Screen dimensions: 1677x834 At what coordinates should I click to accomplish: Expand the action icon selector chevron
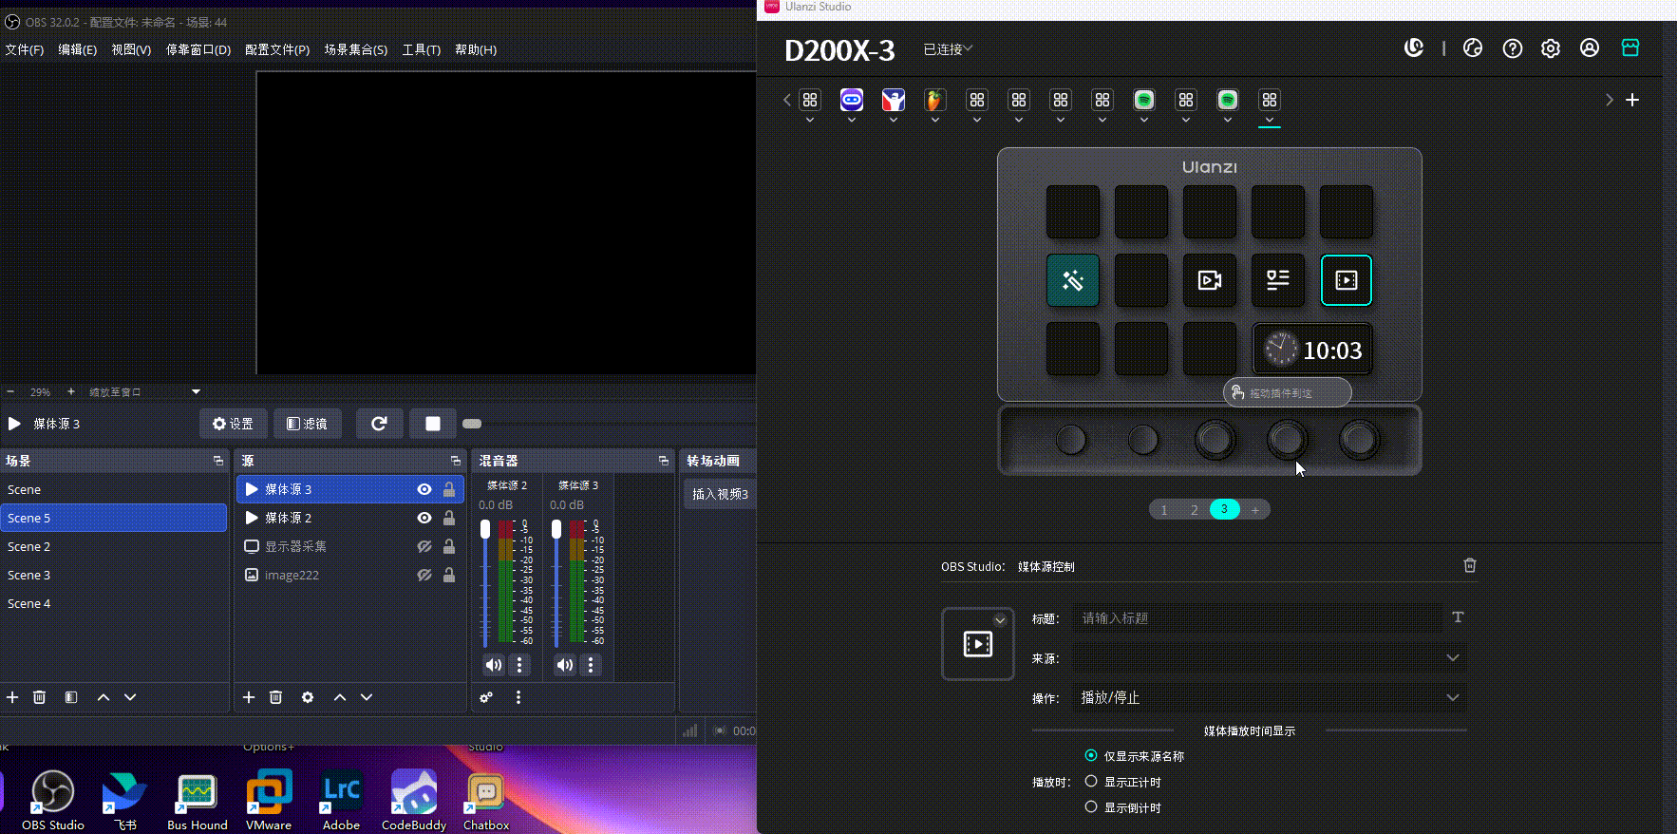point(1000,620)
